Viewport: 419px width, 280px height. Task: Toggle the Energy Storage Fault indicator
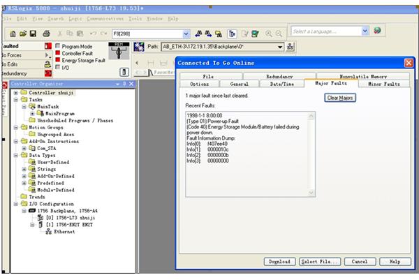point(57,60)
